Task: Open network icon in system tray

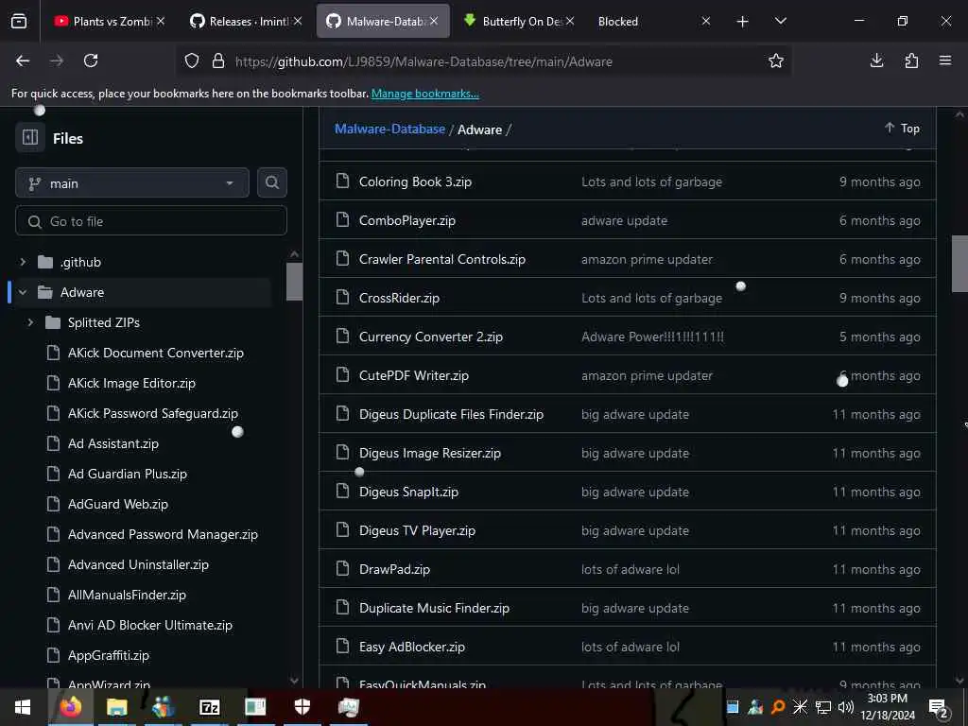Action: click(x=823, y=707)
